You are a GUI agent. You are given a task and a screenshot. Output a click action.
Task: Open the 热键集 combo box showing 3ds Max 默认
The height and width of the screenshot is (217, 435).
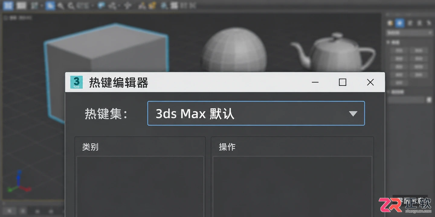256,113
